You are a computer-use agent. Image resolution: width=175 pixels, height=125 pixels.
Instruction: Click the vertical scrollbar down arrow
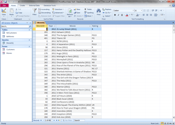pos(174,118)
